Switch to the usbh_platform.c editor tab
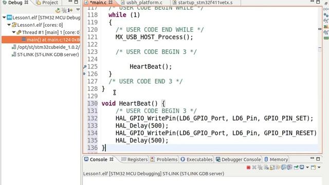The image size is (329, 185). coord(142,3)
